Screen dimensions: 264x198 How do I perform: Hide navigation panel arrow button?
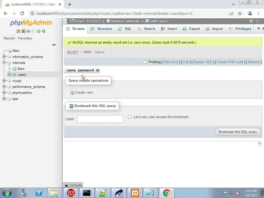tap(64, 21)
